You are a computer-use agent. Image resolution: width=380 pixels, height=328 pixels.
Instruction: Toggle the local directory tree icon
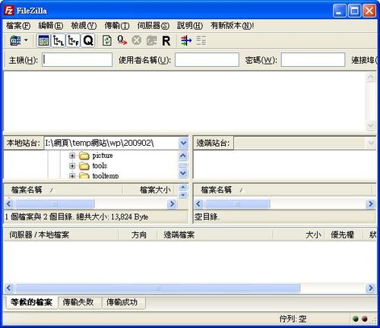point(59,40)
